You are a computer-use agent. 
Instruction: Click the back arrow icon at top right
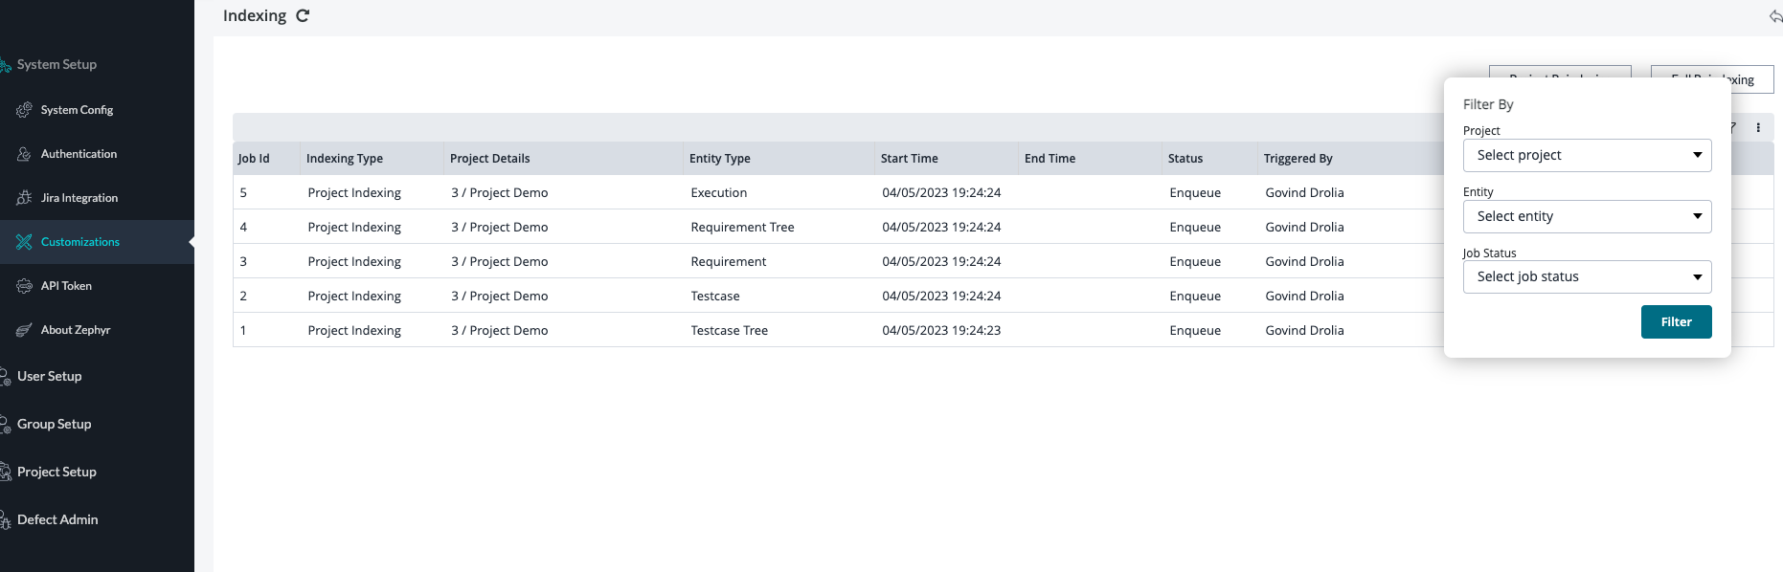(x=1774, y=16)
